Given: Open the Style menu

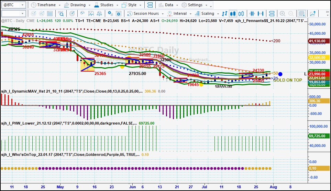Looking at the screenshot, I should point(129,5).
